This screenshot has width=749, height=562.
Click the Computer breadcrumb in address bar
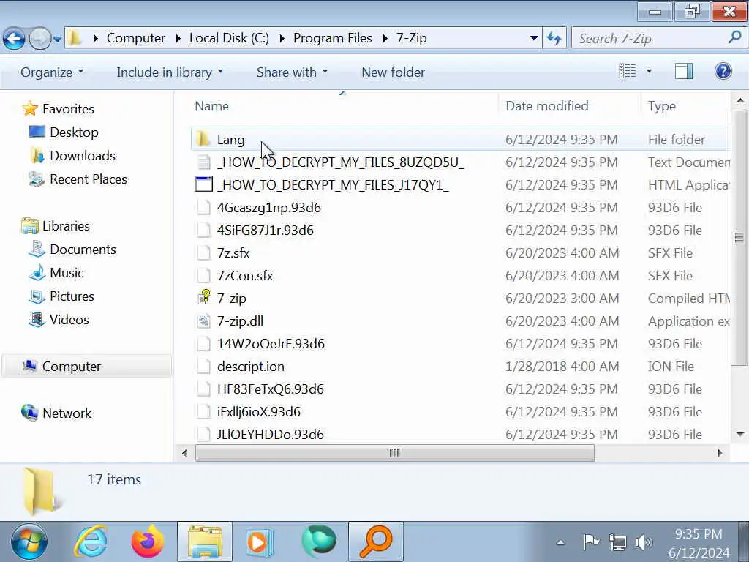click(135, 38)
